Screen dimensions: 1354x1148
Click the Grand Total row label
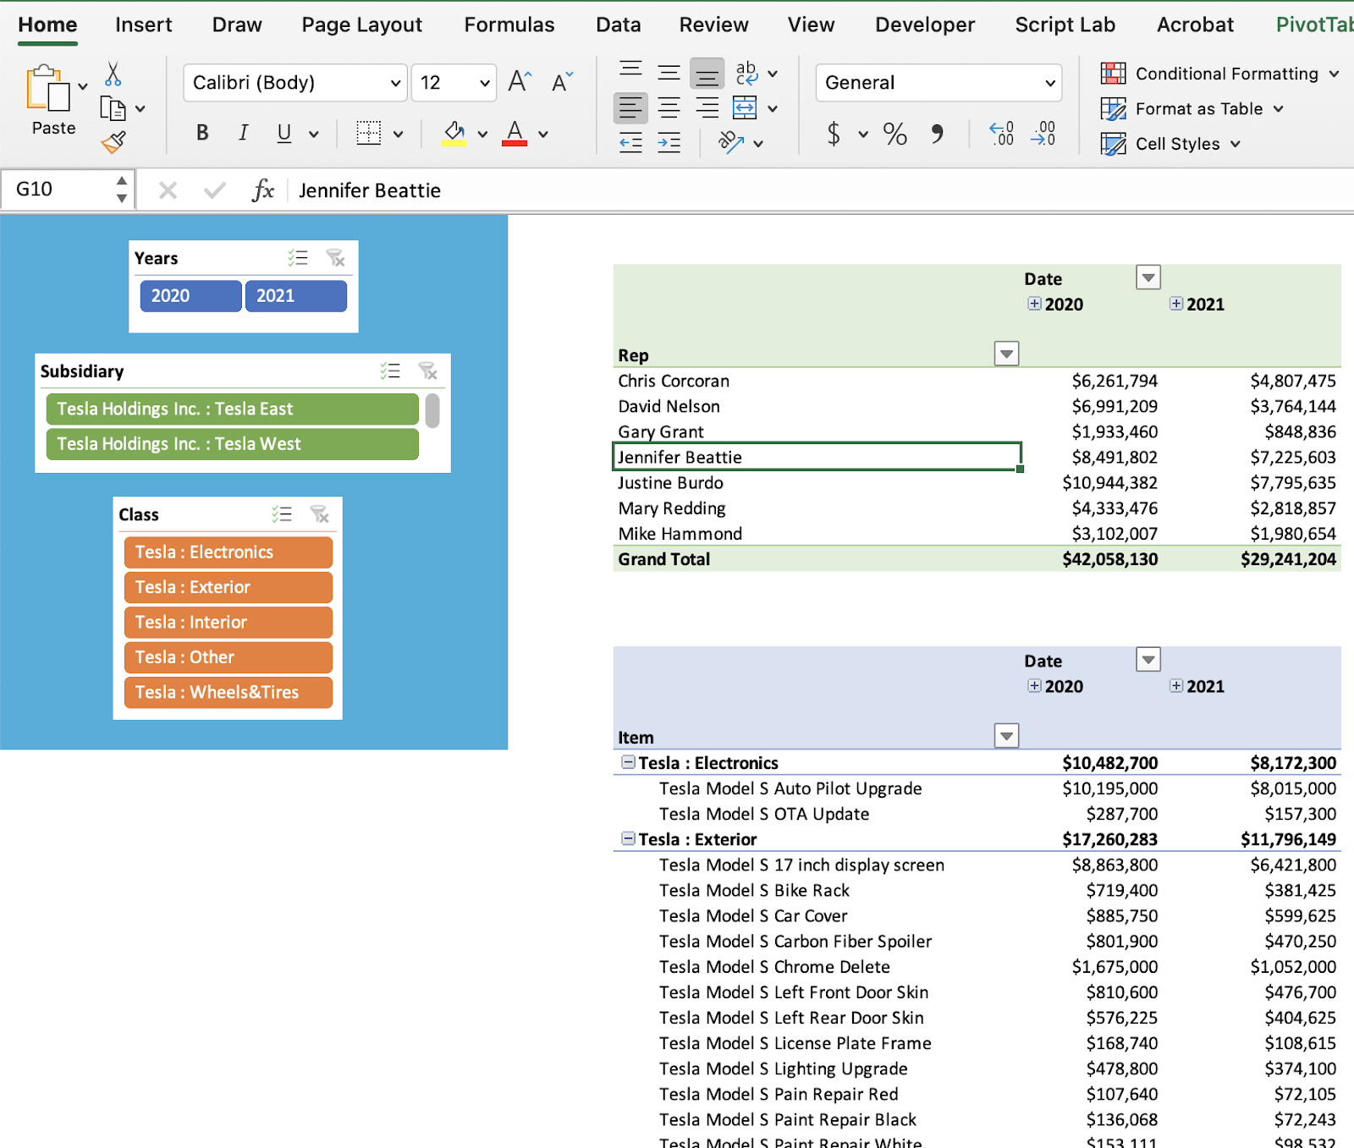[664, 559]
